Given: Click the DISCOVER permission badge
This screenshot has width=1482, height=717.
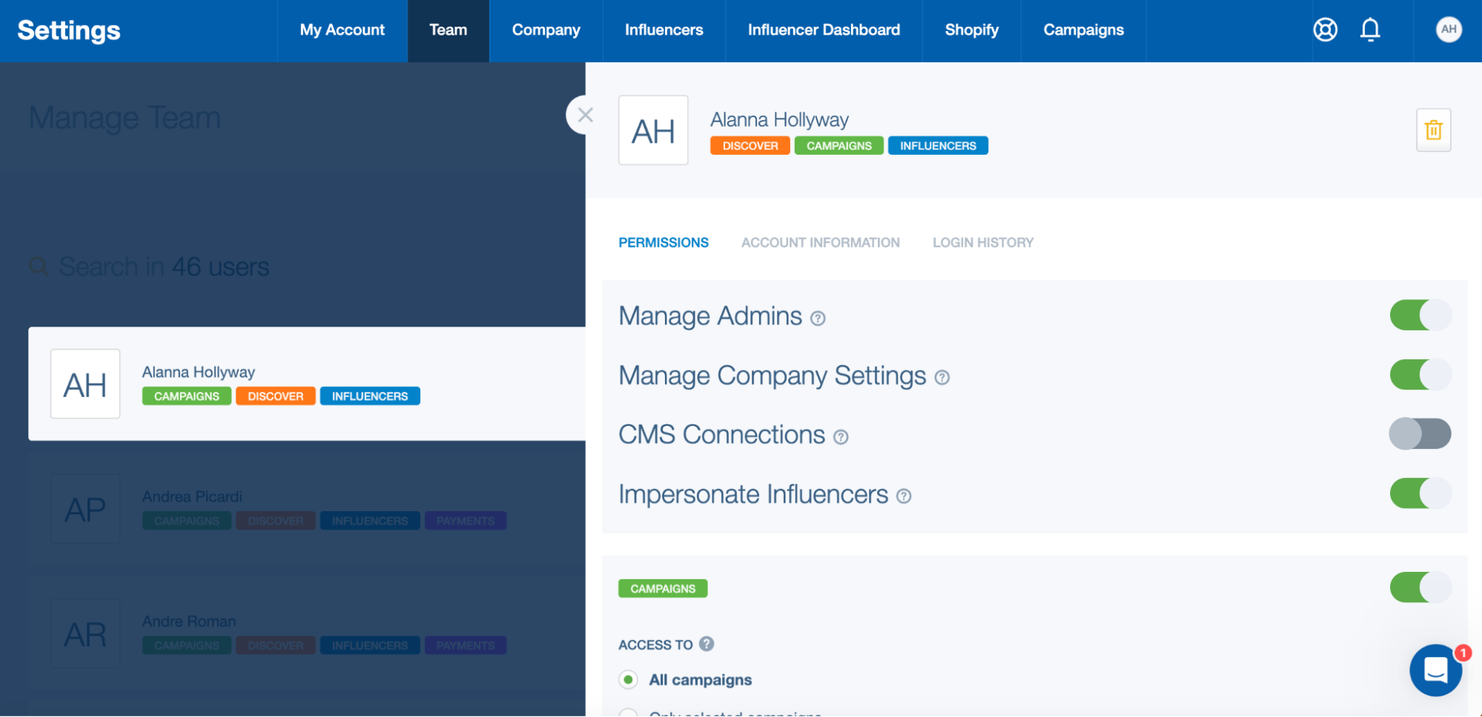Looking at the screenshot, I should (x=749, y=145).
